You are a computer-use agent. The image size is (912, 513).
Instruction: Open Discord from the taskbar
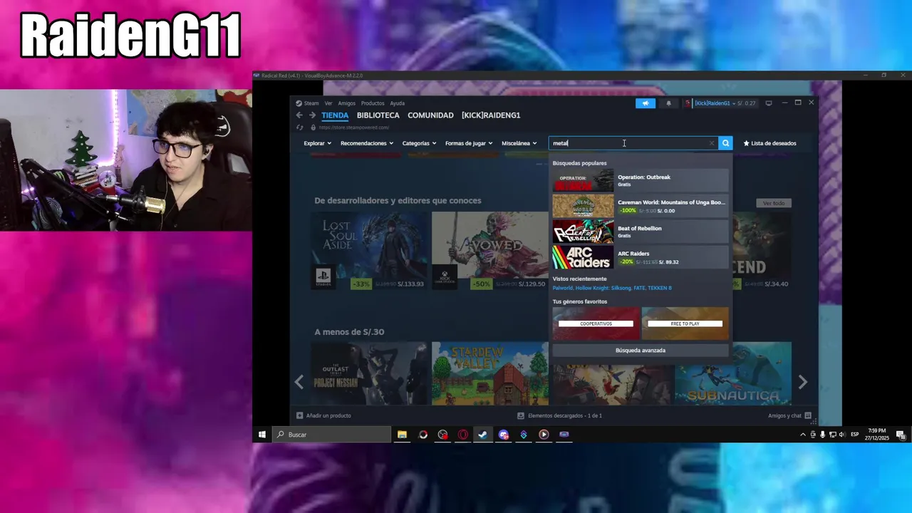[504, 435]
